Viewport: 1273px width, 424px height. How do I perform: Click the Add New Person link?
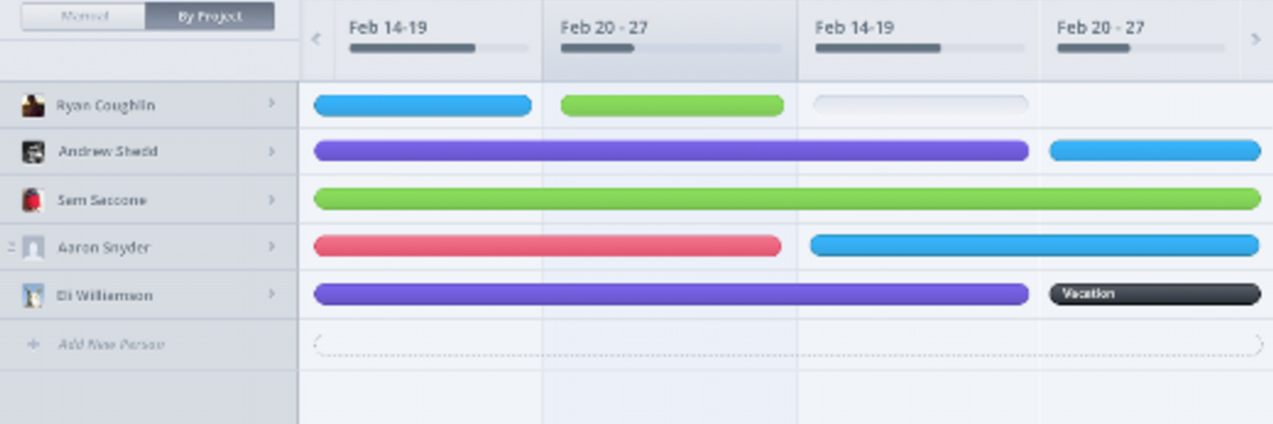click(110, 344)
